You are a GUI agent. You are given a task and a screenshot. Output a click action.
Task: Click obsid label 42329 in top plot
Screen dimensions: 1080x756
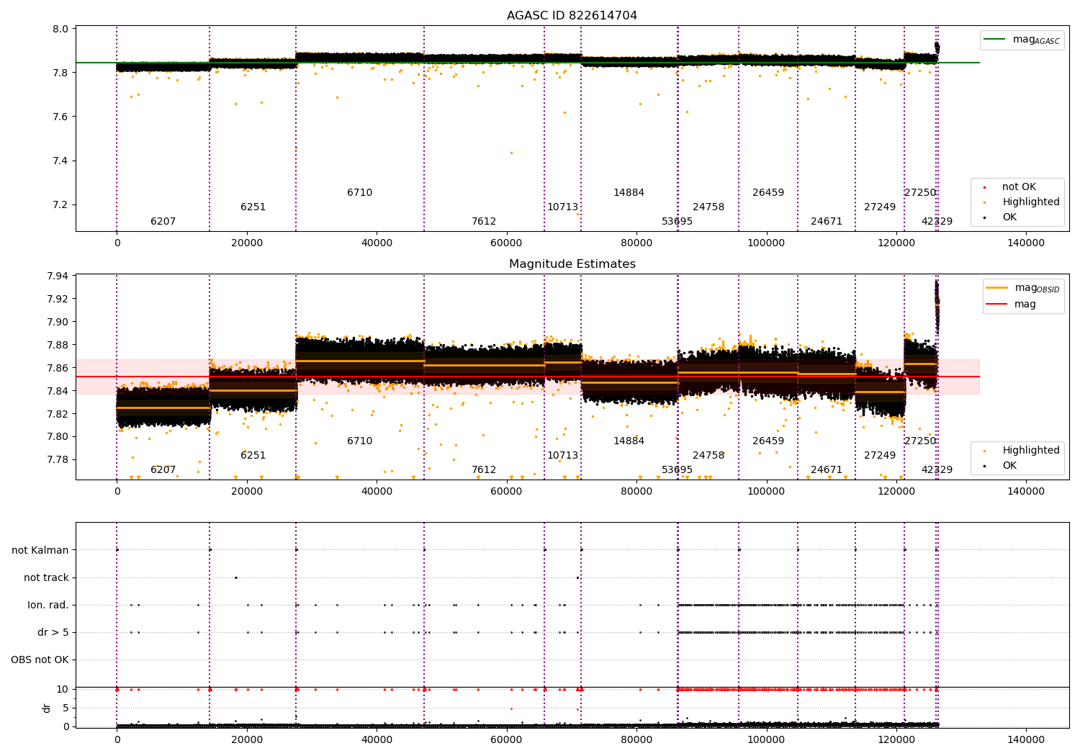[x=937, y=222]
